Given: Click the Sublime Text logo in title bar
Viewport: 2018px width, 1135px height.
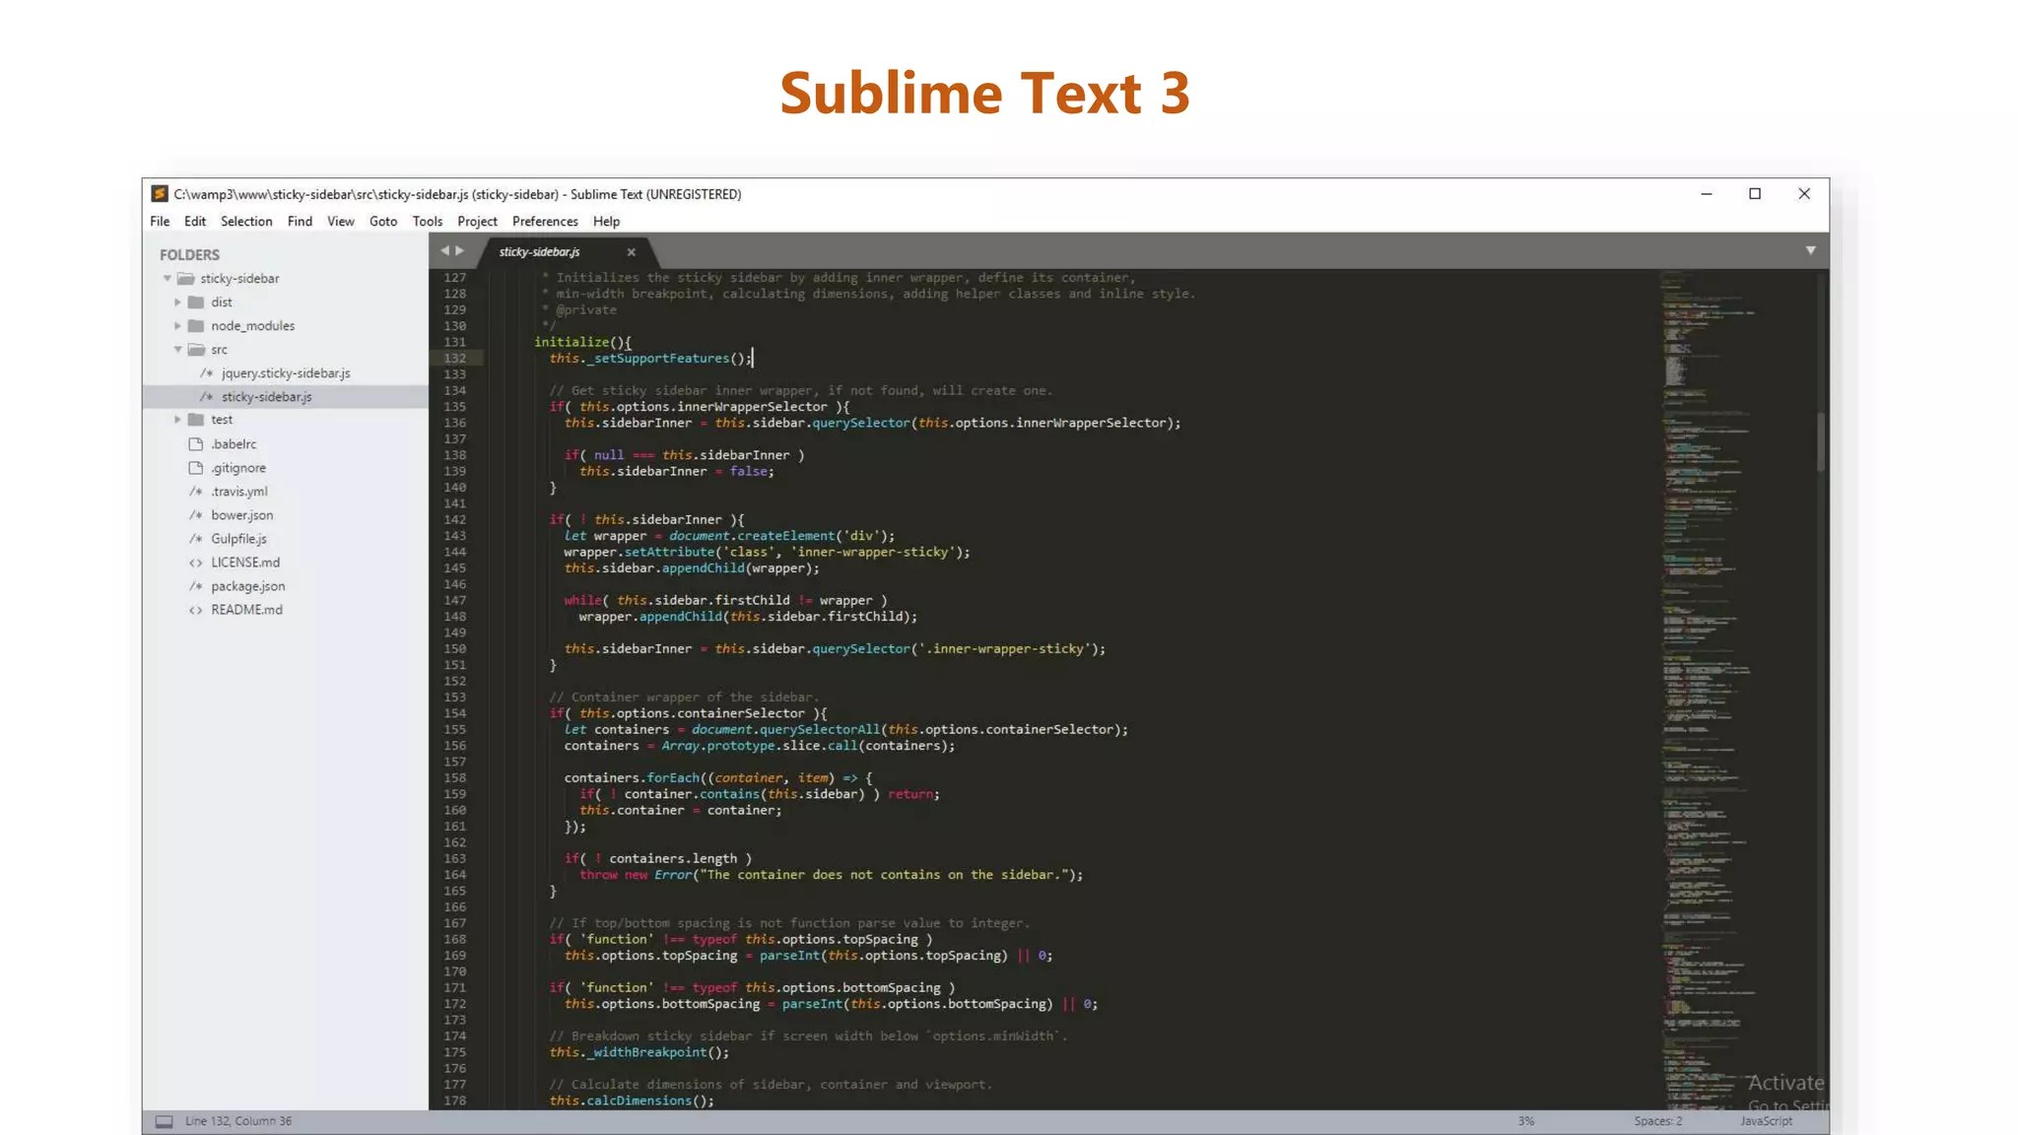Looking at the screenshot, I should pyautogui.click(x=159, y=194).
